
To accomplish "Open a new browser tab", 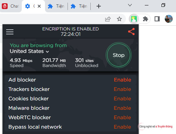I will click(x=99, y=6).
